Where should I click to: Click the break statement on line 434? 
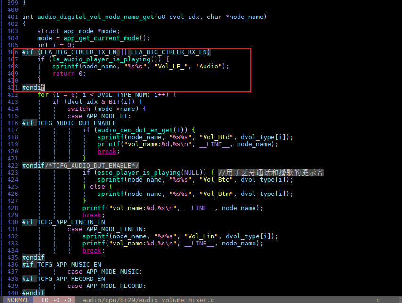[92, 251]
